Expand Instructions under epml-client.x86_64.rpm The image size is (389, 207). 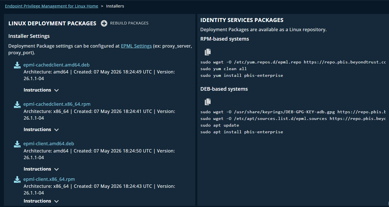(x=41, y=201)
